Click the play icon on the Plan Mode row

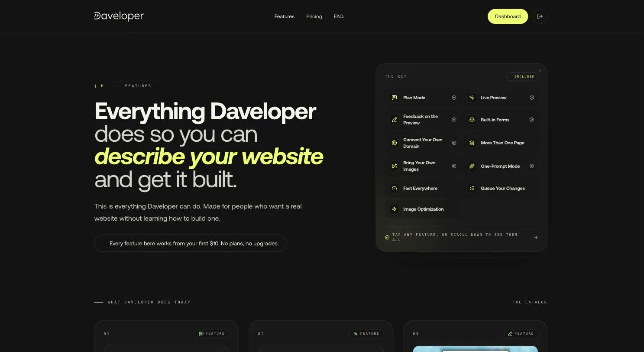tap(454, 98)
